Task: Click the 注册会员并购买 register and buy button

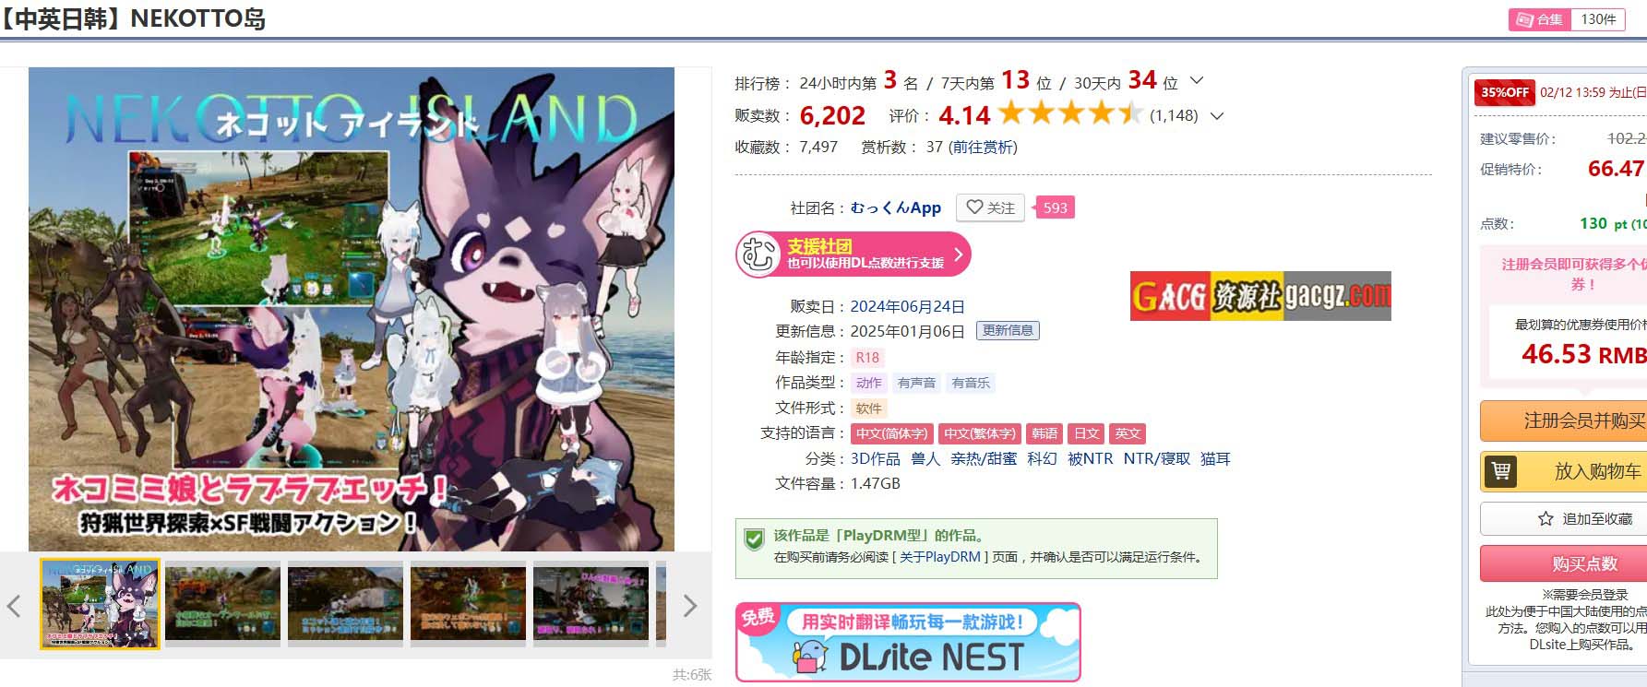Action: pyautogui.click(x=1563, y=421)
